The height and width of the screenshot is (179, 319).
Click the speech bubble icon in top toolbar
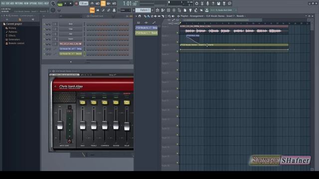coord(229,3)
